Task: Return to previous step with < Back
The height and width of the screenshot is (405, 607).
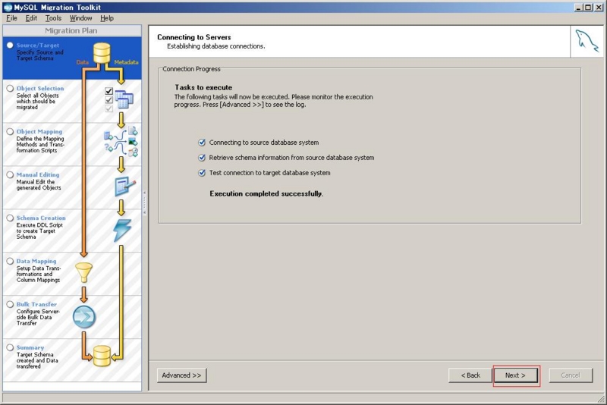Action: [470, 375]
